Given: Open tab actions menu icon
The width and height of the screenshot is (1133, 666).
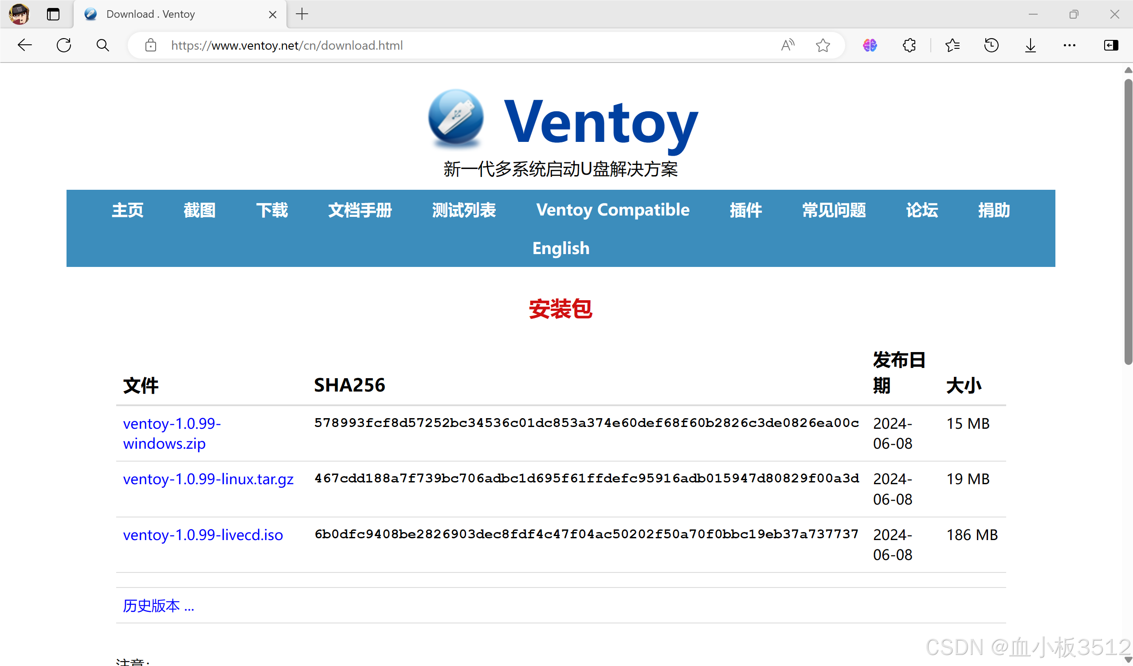Looking at the screenshot, I should click(x=53, y=14).
